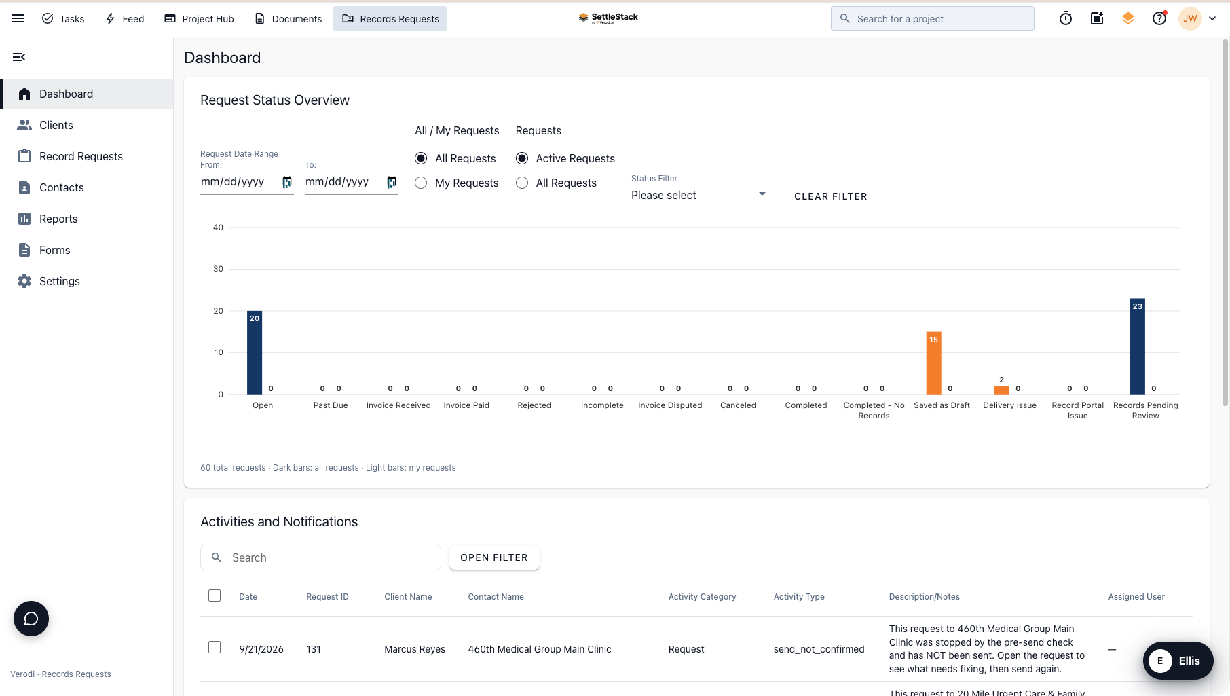Click client name Marcus Reyes
The height and width of the screenshot is (696, 1230).
click(x=415, y=649)
